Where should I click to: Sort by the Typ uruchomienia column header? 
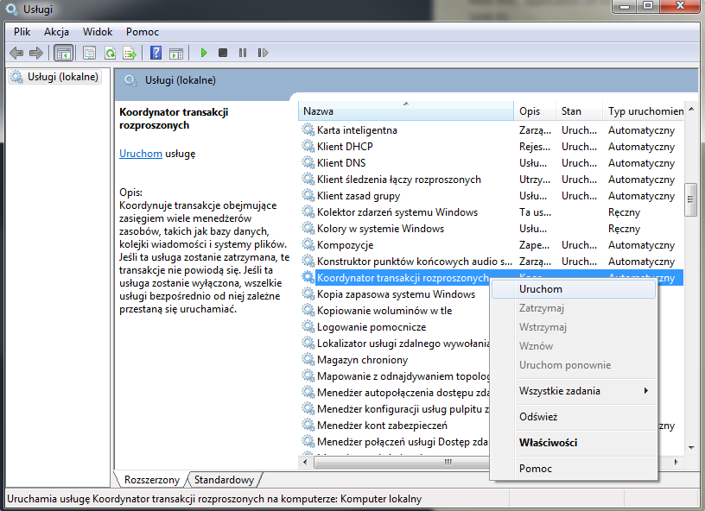click(644, 111)
